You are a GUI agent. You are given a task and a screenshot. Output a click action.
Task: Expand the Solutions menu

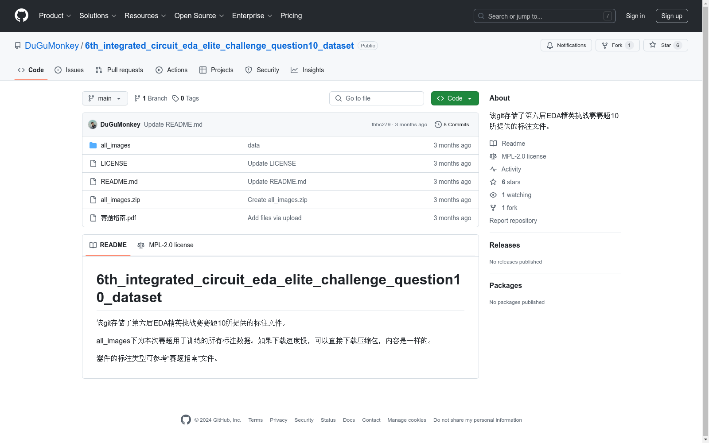(x=97, y=16)
